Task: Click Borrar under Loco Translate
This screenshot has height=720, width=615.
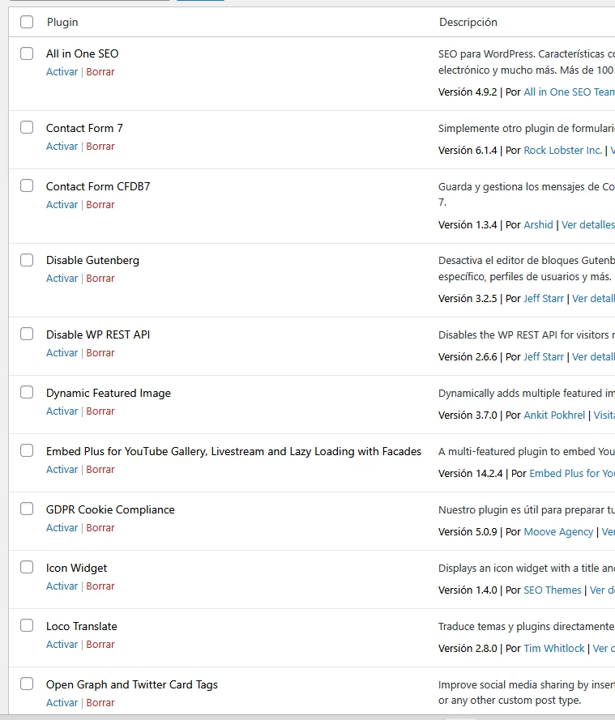Action: coord(100,644)
